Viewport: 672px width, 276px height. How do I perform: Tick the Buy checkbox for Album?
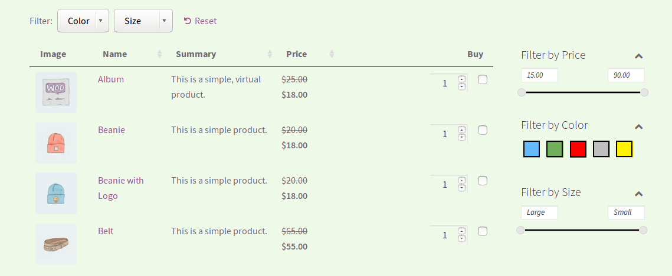tap(483, 79)
